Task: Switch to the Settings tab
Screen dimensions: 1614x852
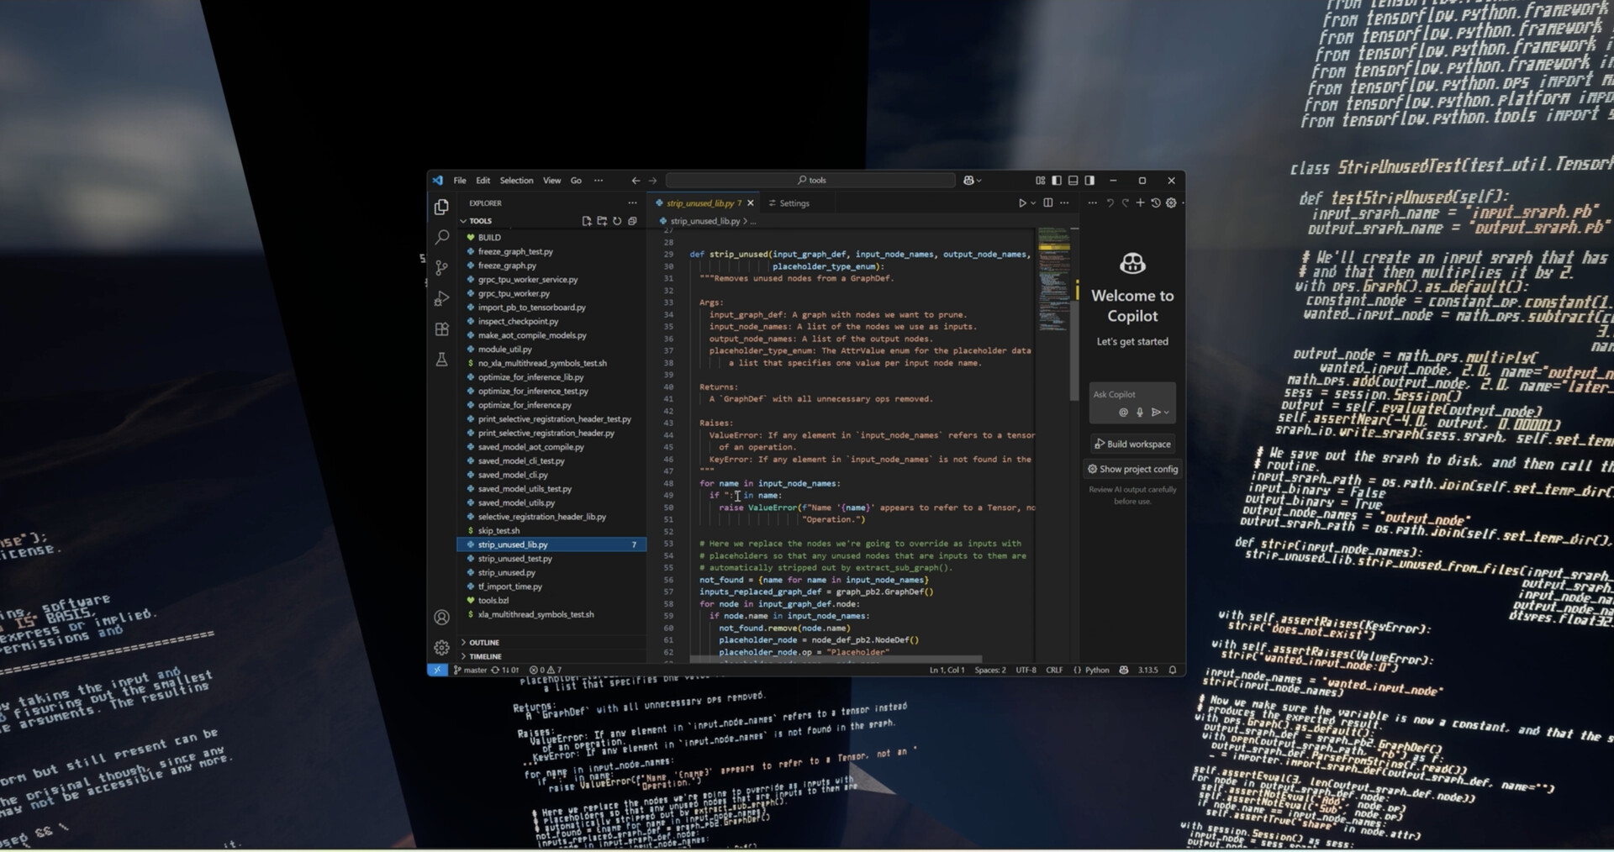Action: point(794,203)
